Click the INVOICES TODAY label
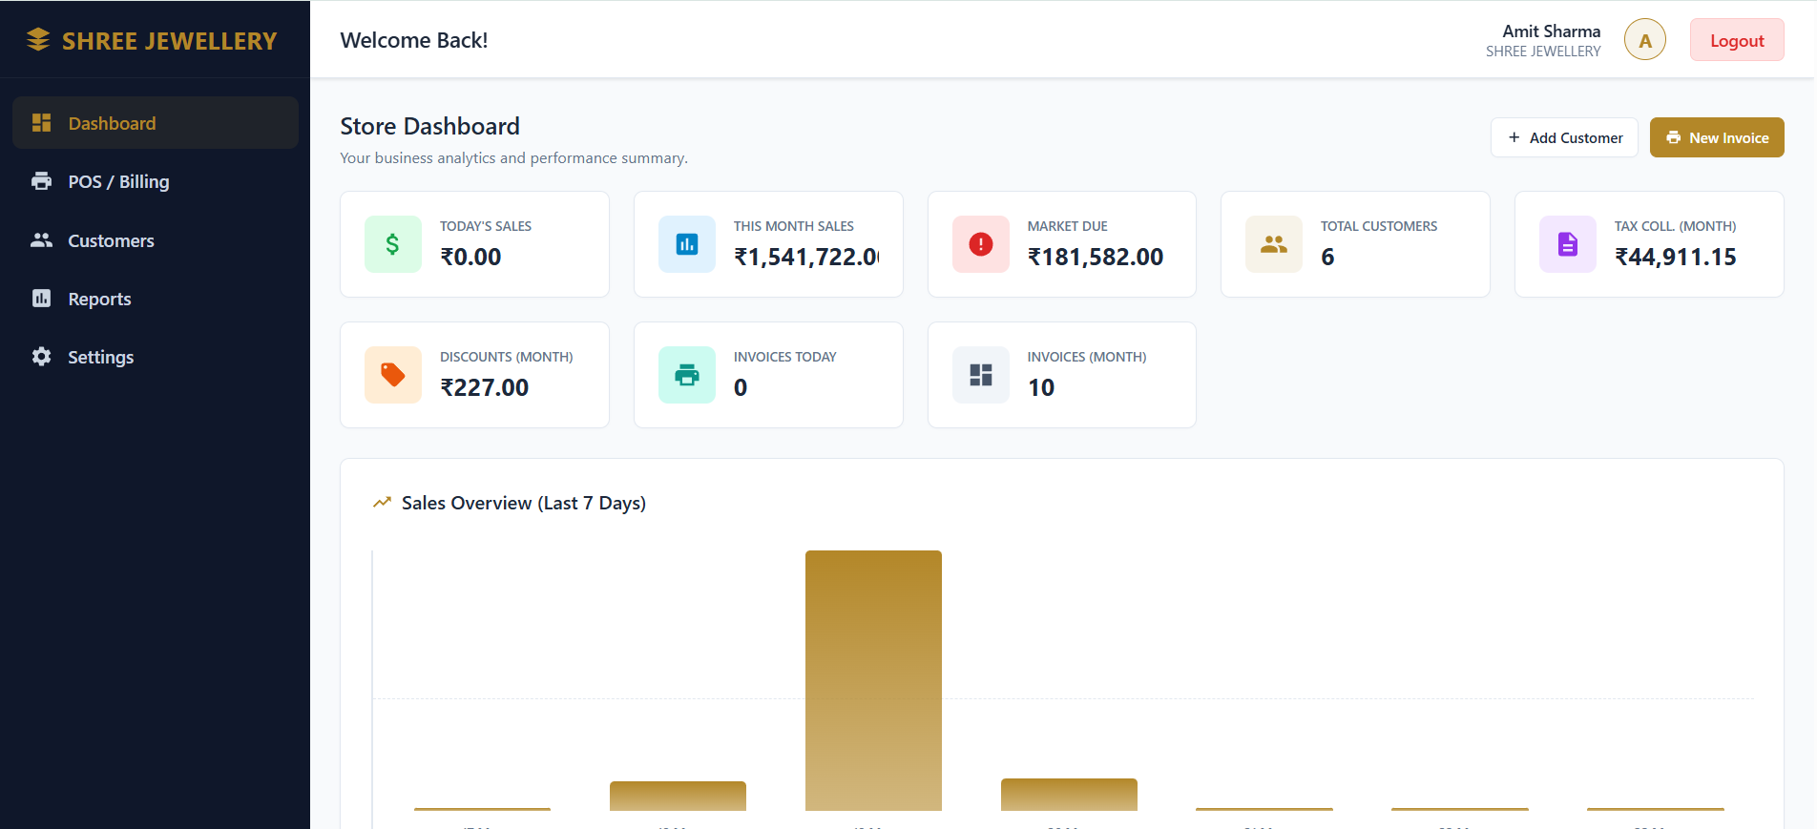The height and width of the screenshot is (829, 1817). pos(785,357)
